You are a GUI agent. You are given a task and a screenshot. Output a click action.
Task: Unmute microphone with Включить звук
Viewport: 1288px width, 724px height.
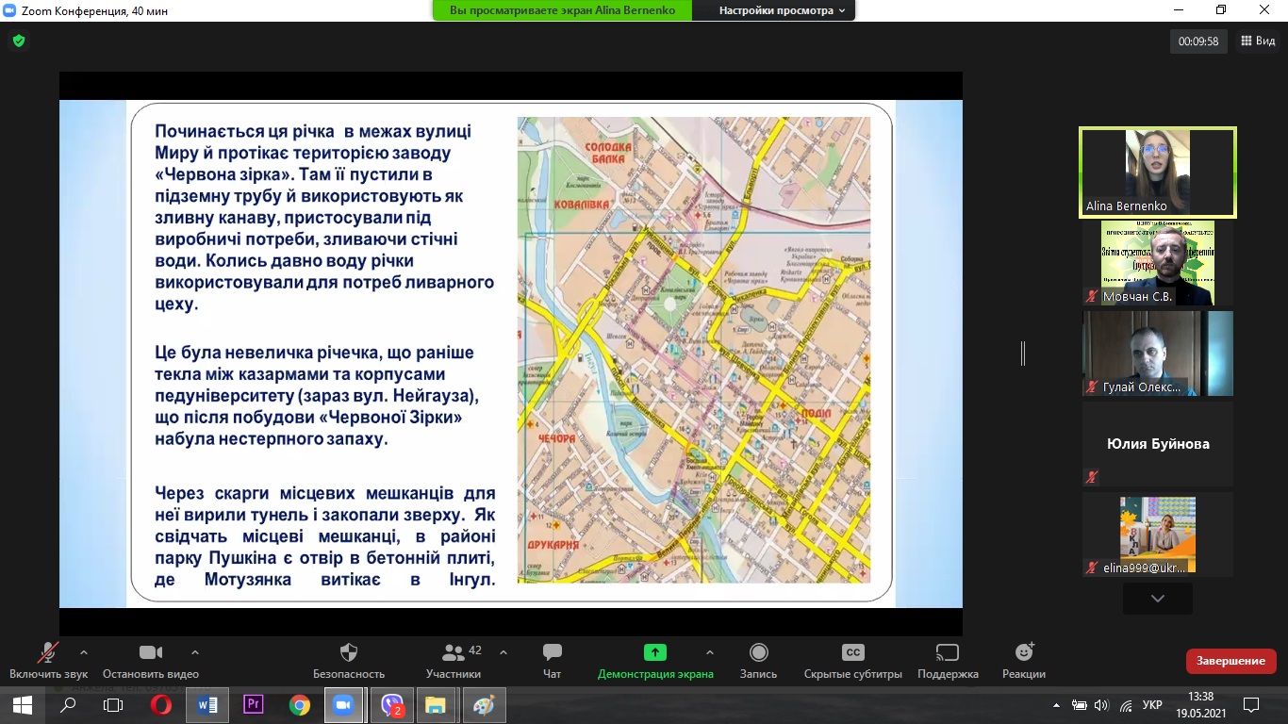pyautogui.click(x=48, y=653)
